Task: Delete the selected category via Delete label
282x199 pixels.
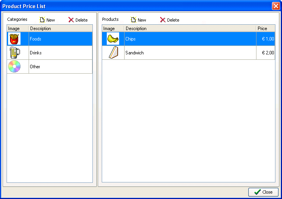Action: point(82,20)
